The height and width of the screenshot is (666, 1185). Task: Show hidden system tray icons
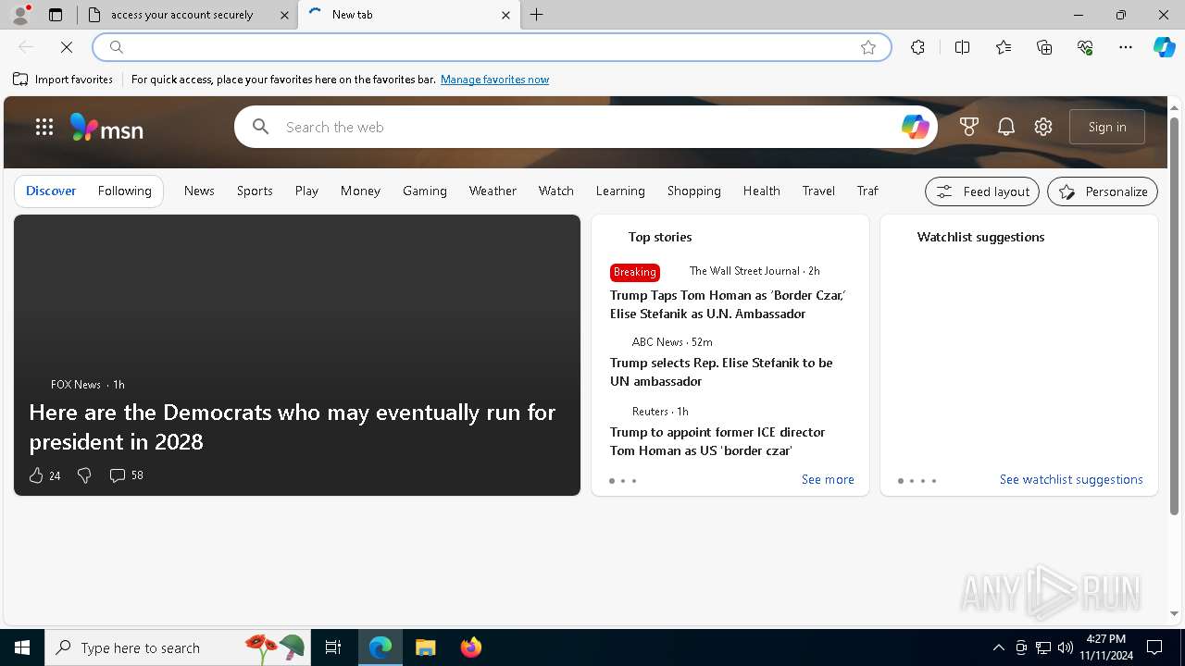998,647
